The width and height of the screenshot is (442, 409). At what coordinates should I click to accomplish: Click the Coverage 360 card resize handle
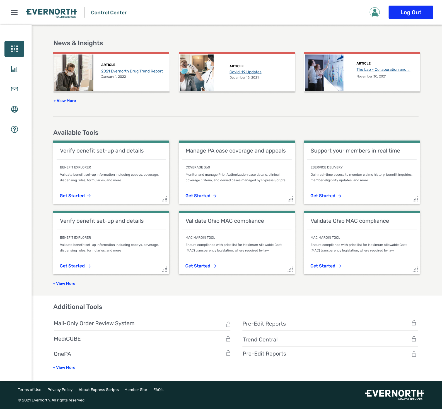point(291,199)
